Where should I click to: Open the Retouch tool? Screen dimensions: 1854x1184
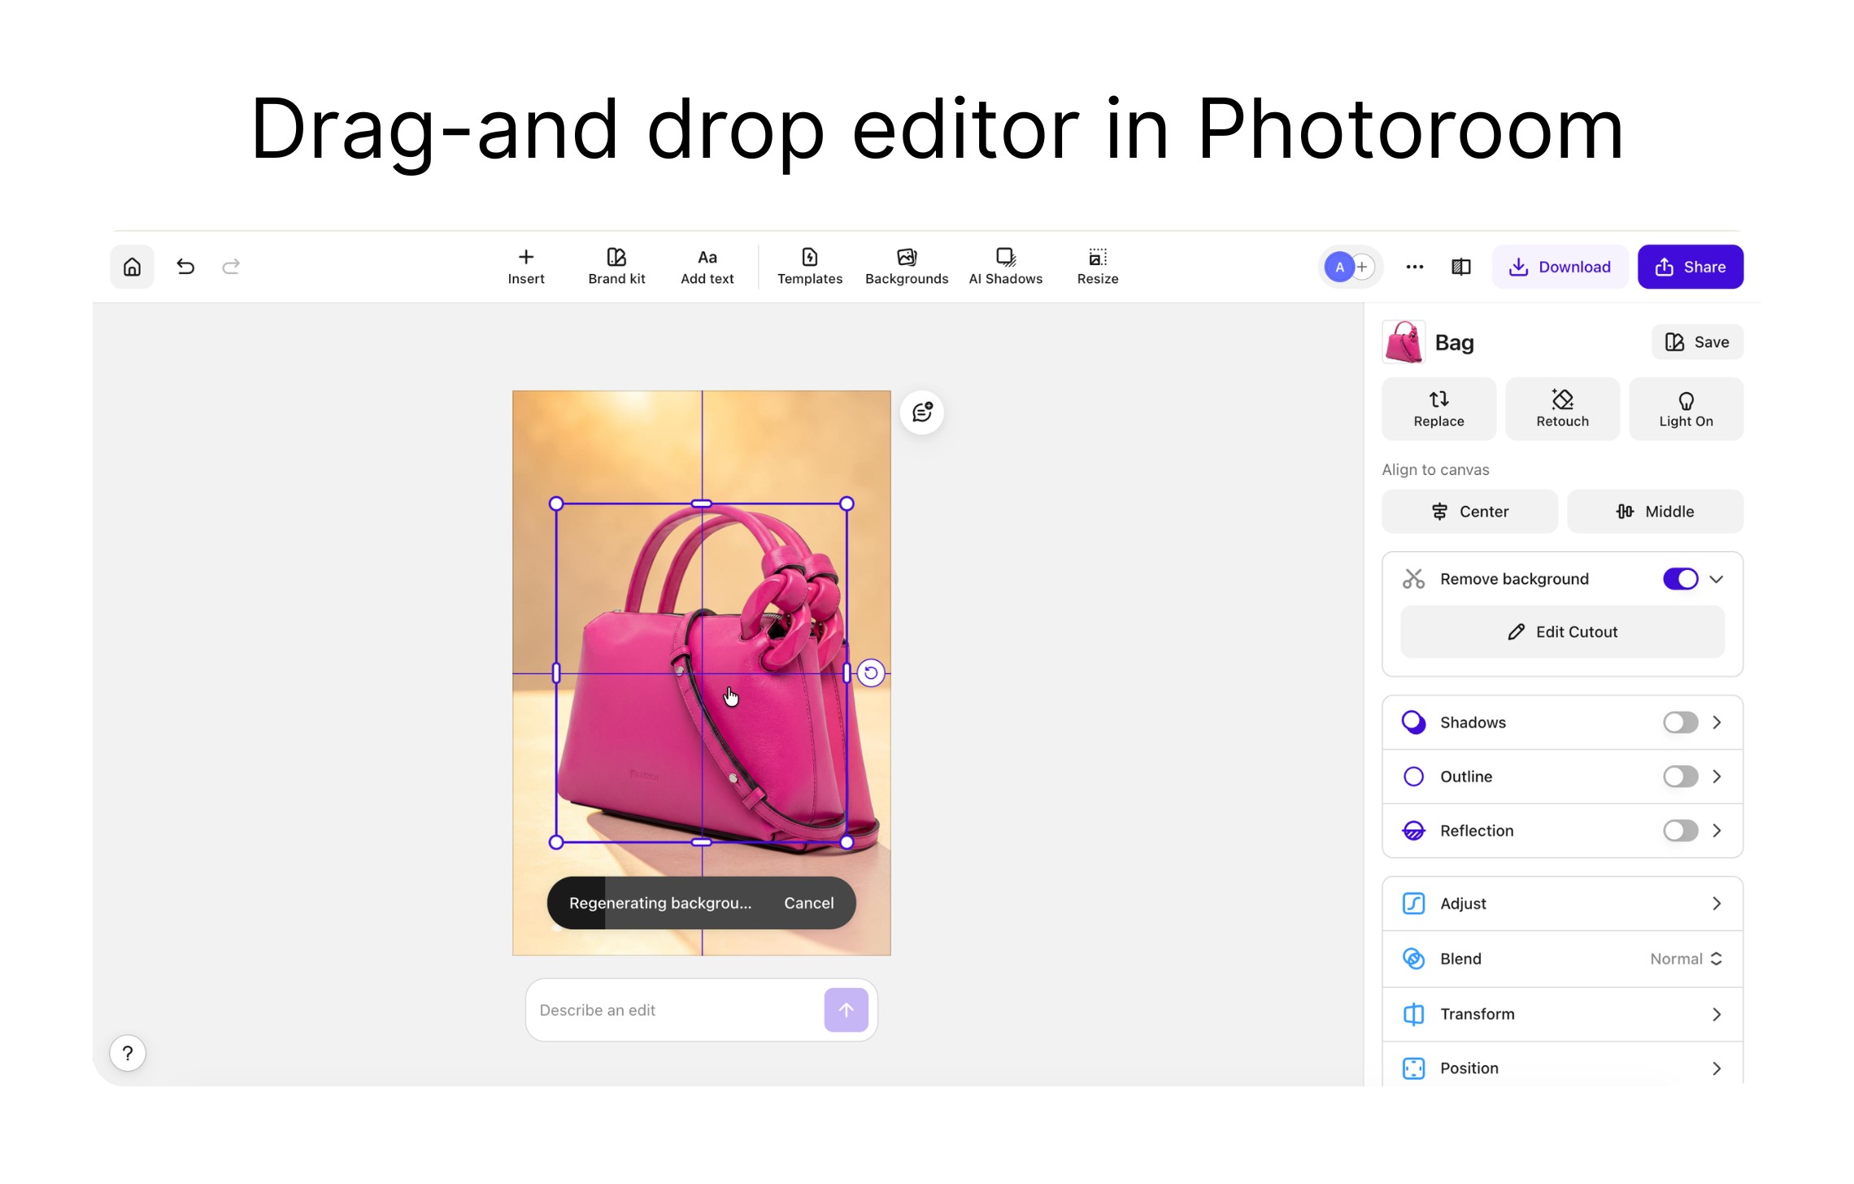pos(1562,409)
